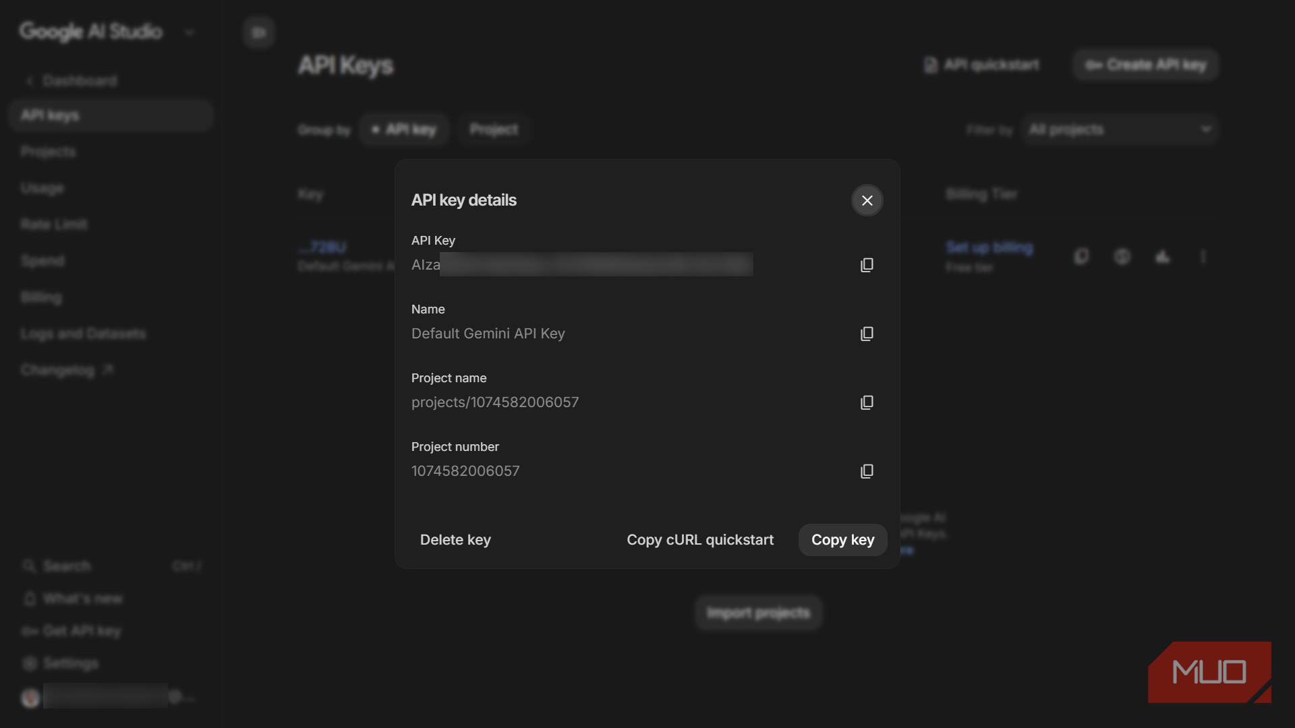The width and height of the screenshot is (1295, 728).
Task: Open Projects in the sidebar
Action: click(x=48, y=152)
